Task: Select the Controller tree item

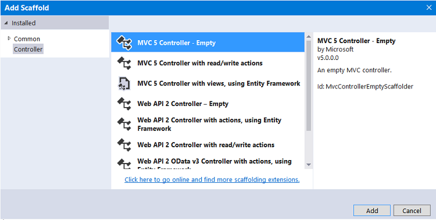Action: [28, 49]
